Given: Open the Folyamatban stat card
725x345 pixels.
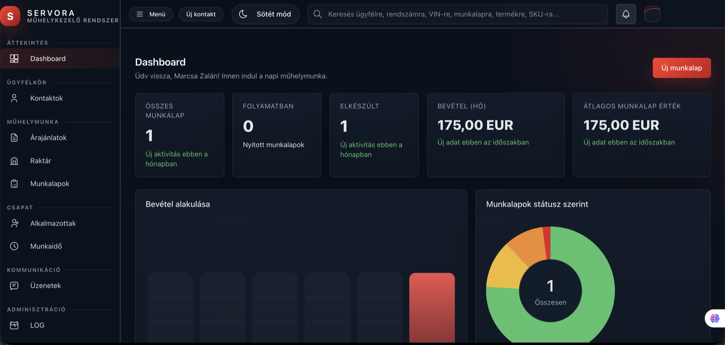Looking at the screenshot, I should 277,135.
